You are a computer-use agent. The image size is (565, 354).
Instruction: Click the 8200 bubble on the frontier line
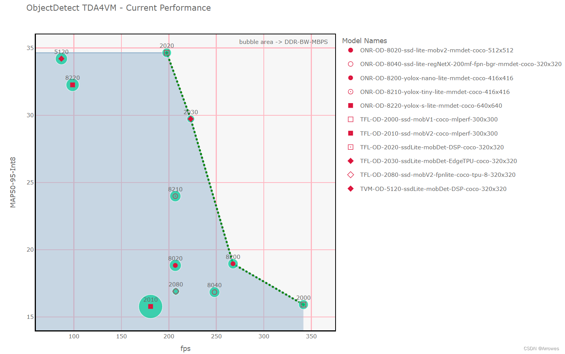click(x=233, y=264)
